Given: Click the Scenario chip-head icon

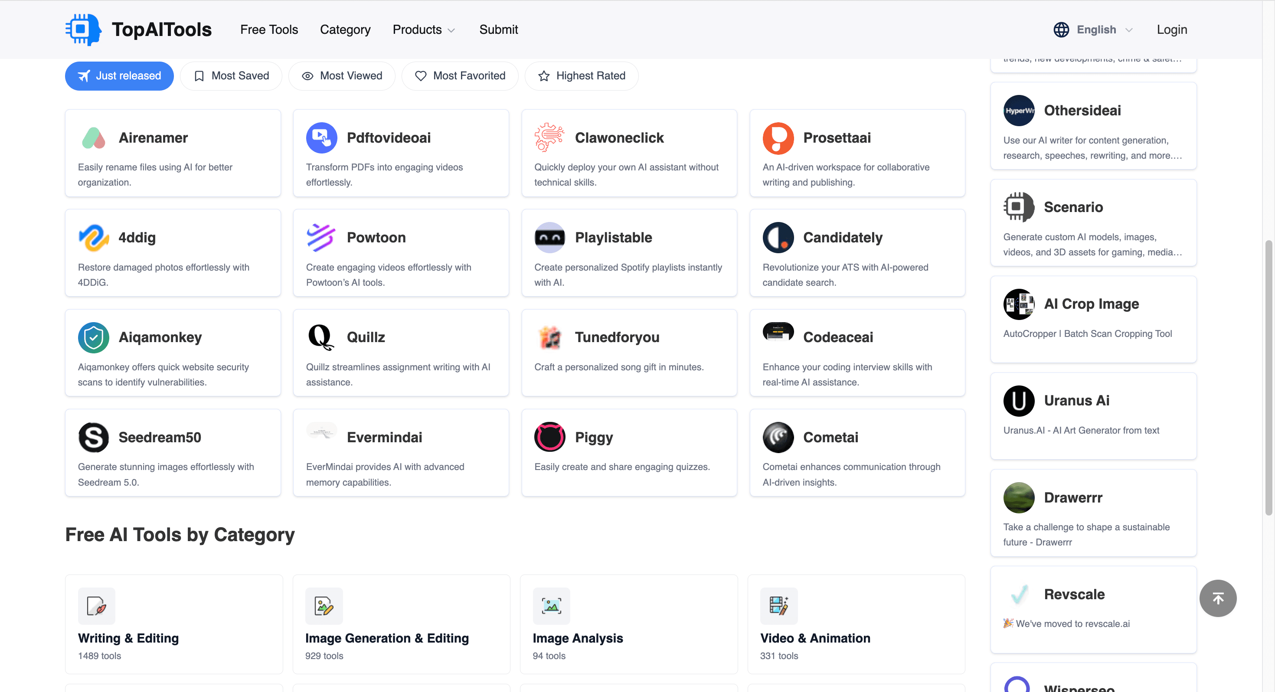Looking at the screenshot, I should click(x=1019, y=207).
